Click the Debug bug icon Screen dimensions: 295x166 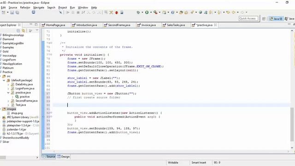(138, 12)
